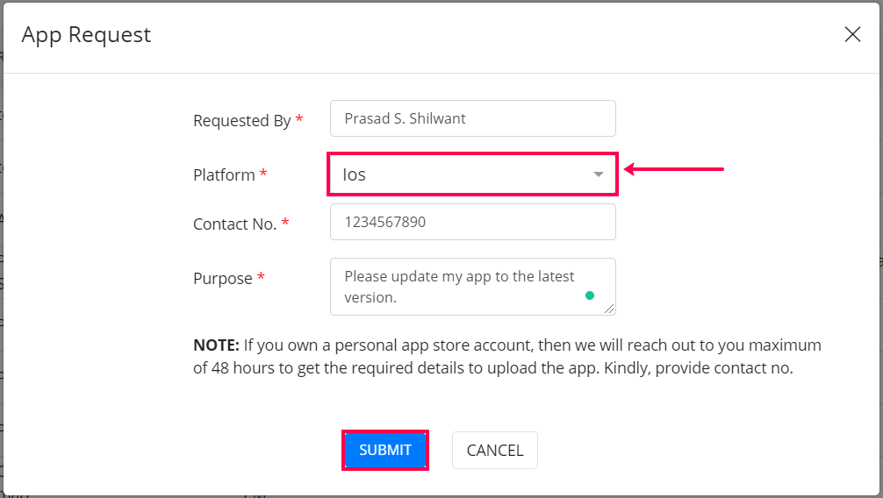This screenshot has height=498, width=883.
Task: Click the red asterisk beside Purpose
Action: (x=261, y=278)
